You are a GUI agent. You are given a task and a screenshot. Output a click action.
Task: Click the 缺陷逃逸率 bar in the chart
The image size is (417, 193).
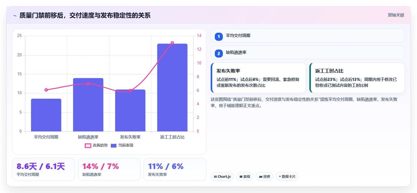click(x=88, y=105)
